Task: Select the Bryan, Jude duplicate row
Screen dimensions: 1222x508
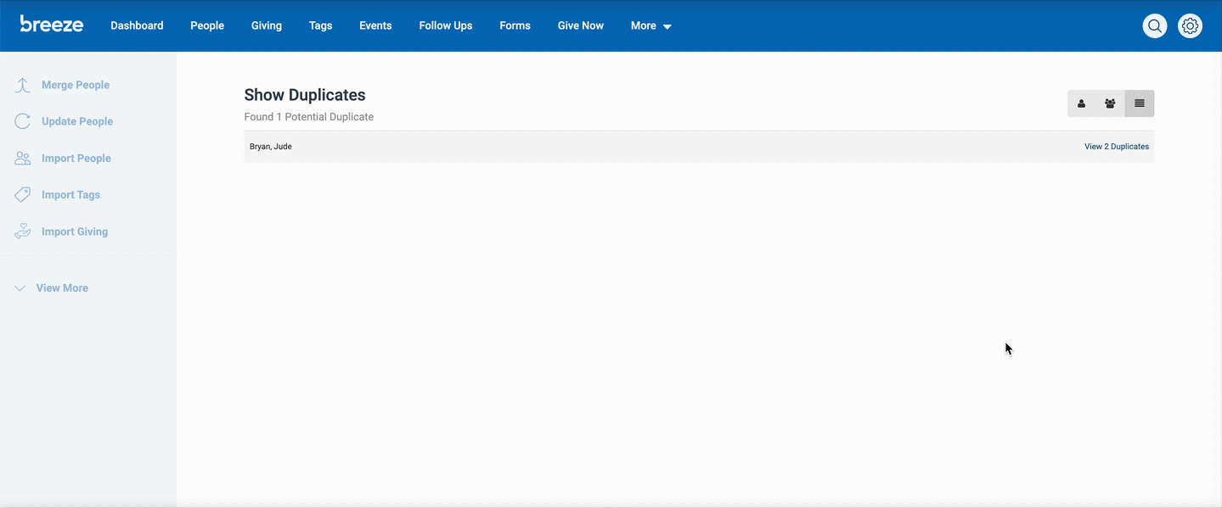Action: pos(699,147)
